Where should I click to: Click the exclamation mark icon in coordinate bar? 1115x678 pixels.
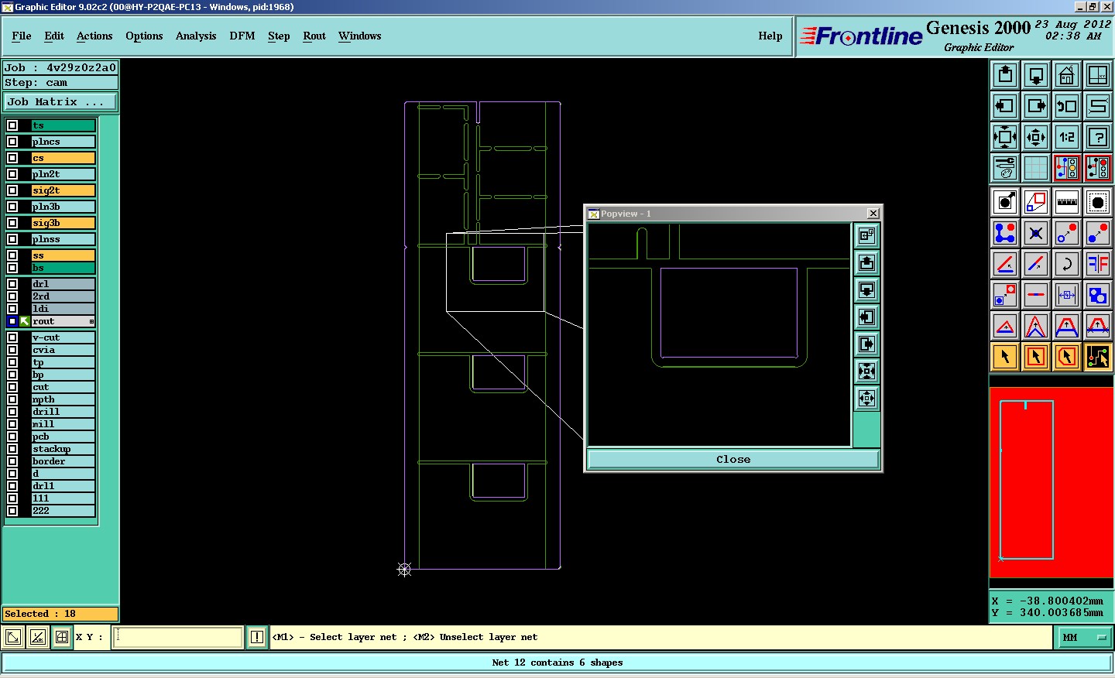257,637
